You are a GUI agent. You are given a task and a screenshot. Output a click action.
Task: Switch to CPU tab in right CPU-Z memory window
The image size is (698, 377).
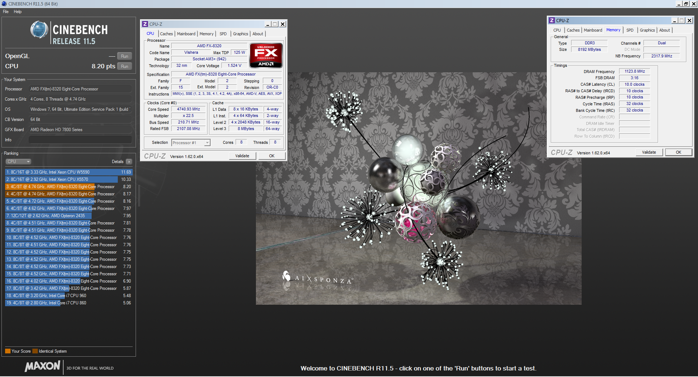click(x=557, y=30)
